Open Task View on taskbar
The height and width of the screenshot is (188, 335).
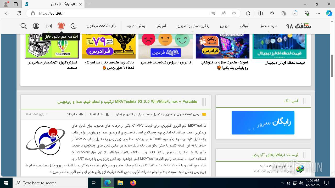pos(94,183)
